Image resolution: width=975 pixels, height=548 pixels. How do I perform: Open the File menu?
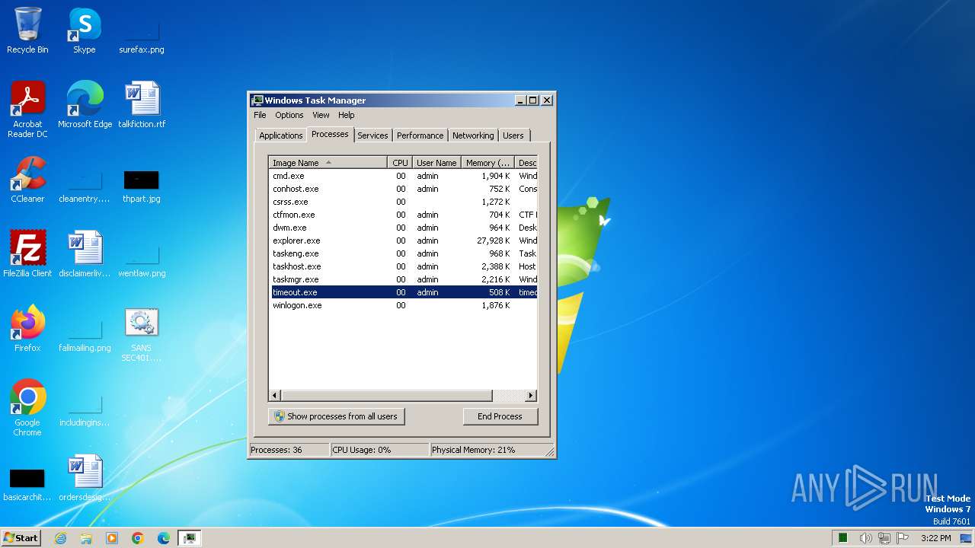click(260, 115)
